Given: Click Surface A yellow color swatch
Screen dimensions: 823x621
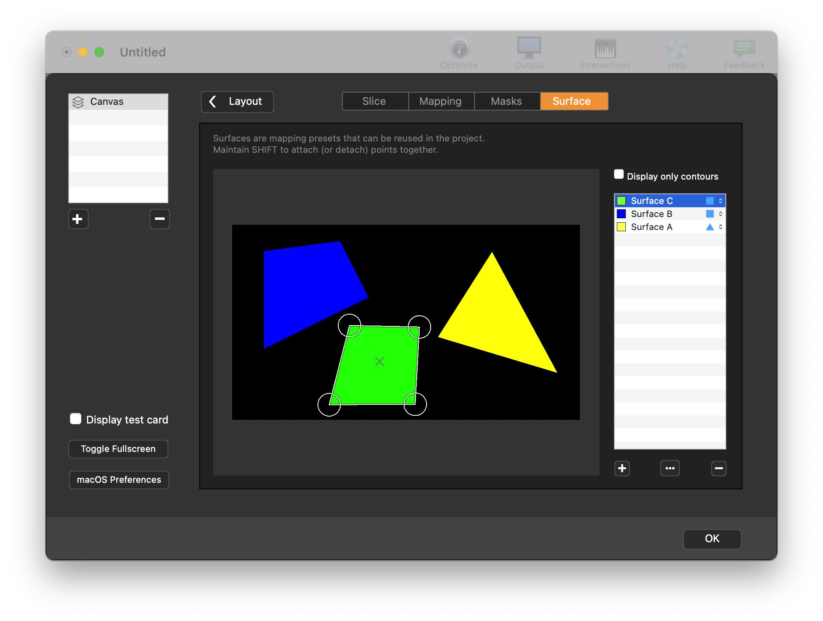Looking at the screenshot, I should tap(621, 227).
